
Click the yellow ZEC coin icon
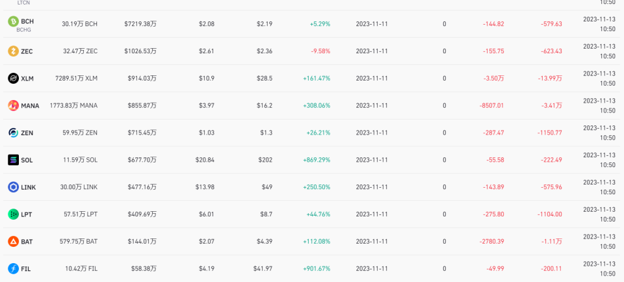(13, 51)
